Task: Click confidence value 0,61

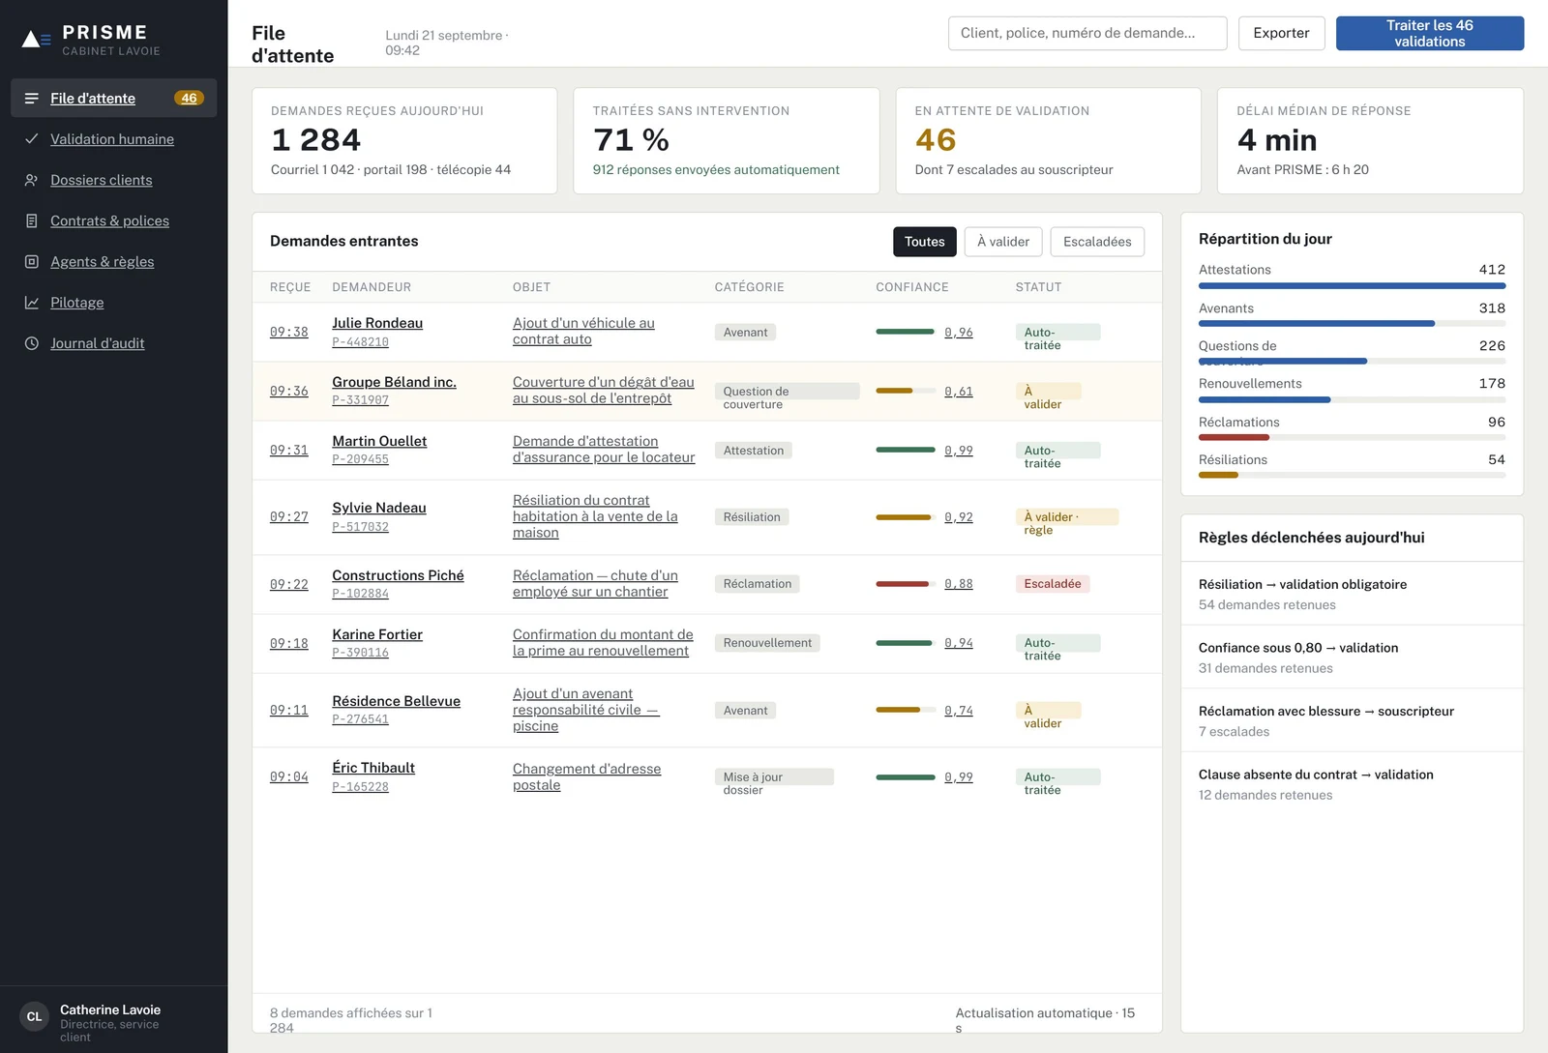Action: pos(959,392)
